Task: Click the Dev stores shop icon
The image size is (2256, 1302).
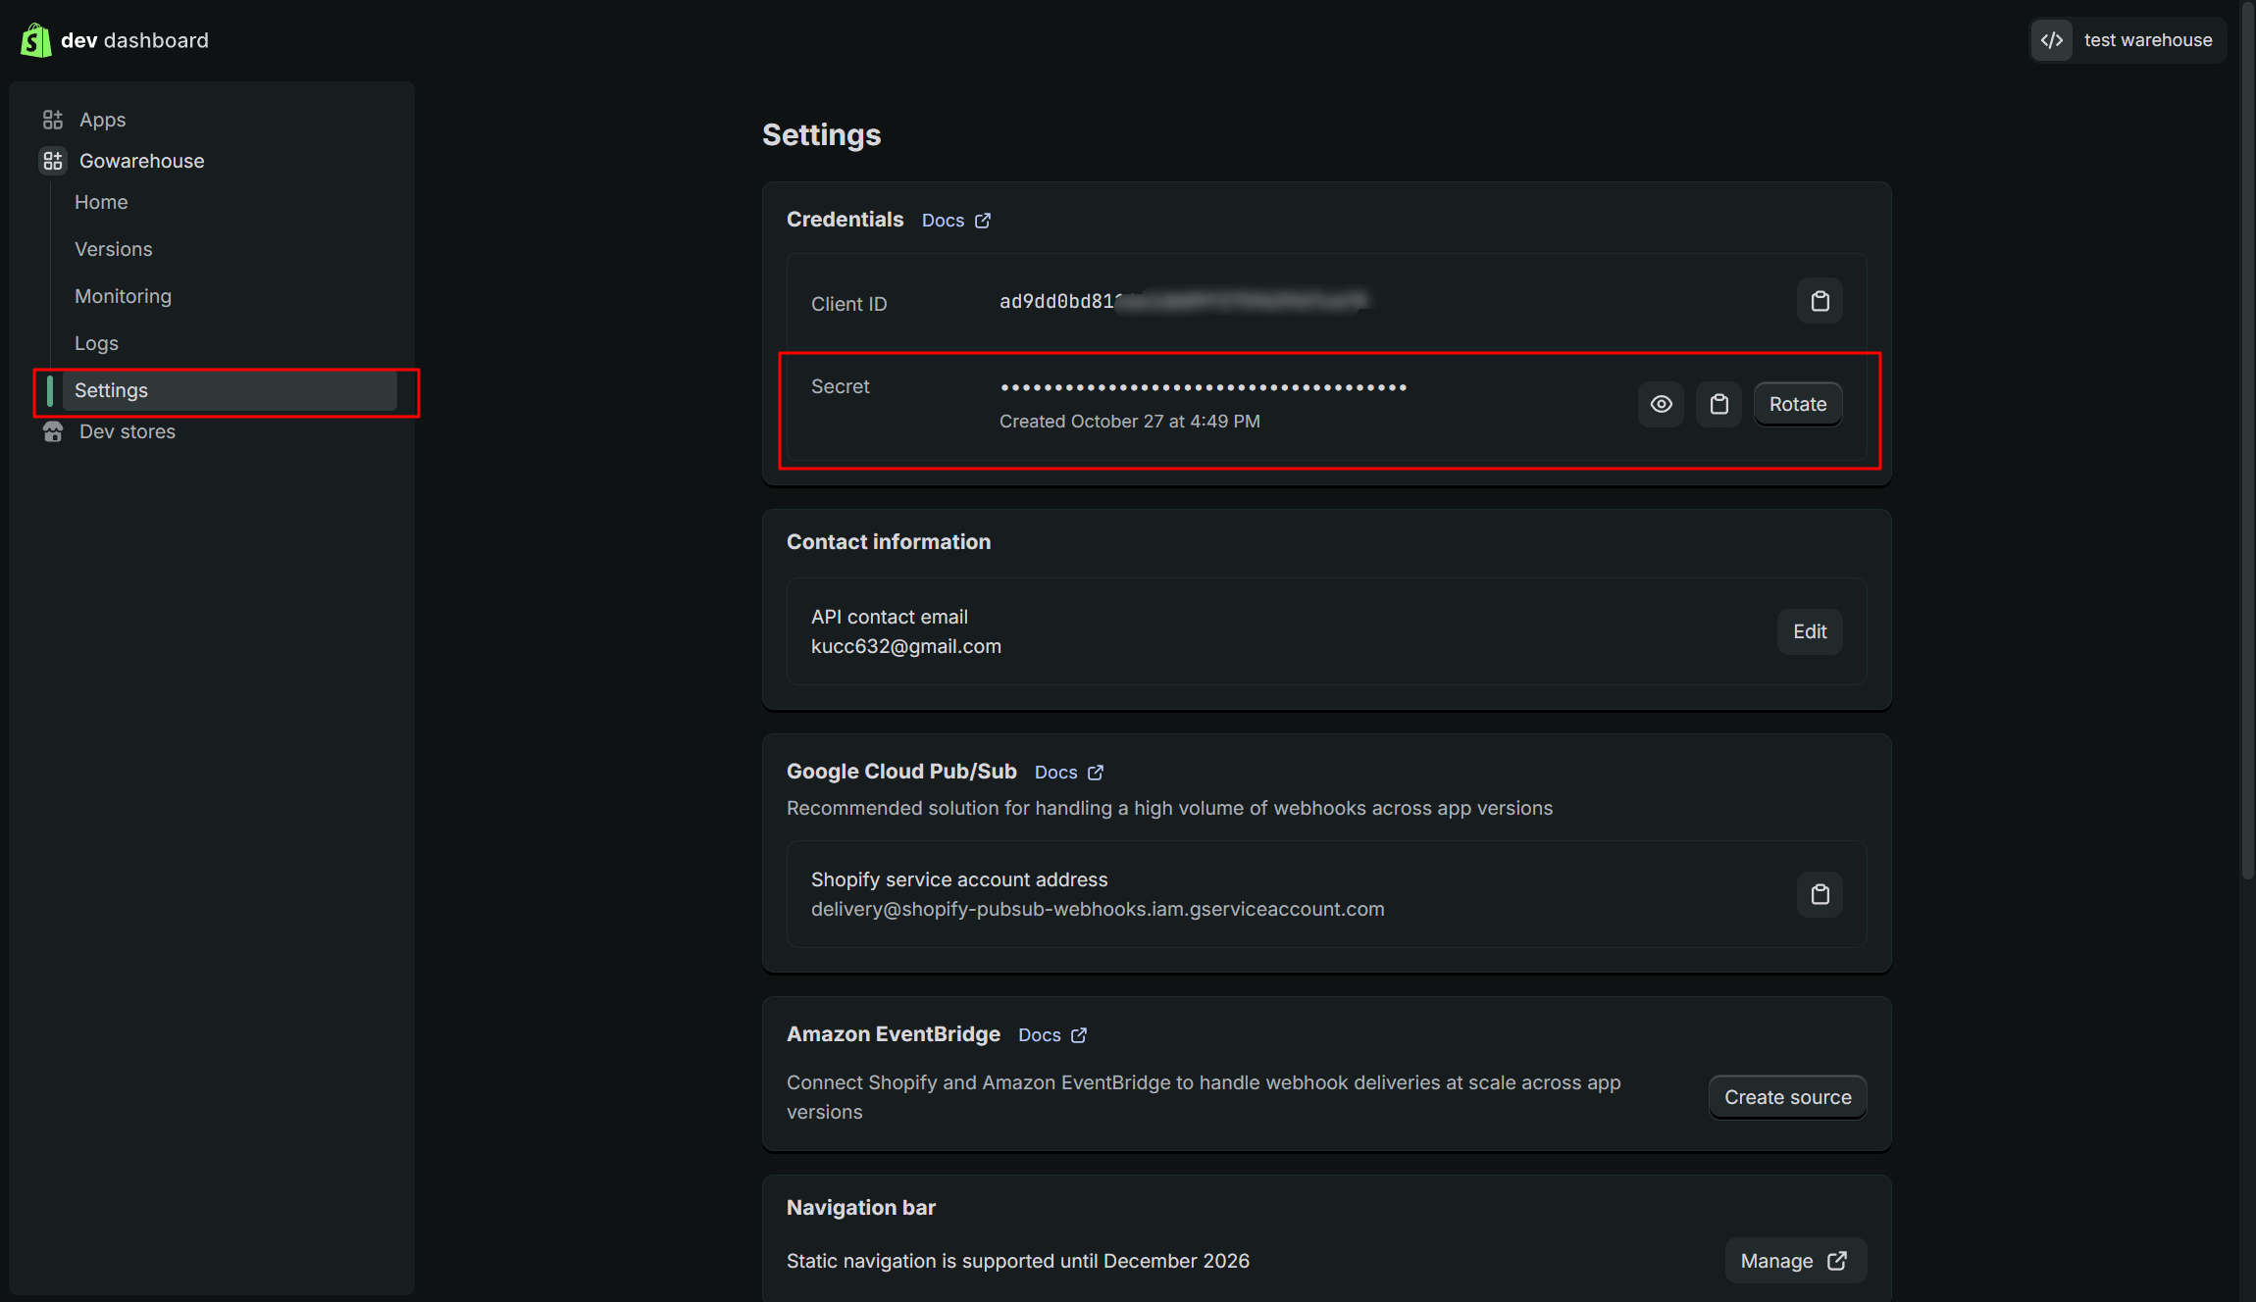Action: pos(53,431)
